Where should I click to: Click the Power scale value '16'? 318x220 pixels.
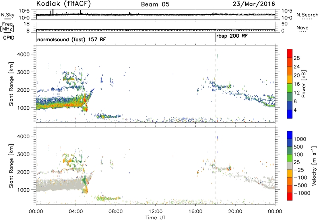(297, 84)
